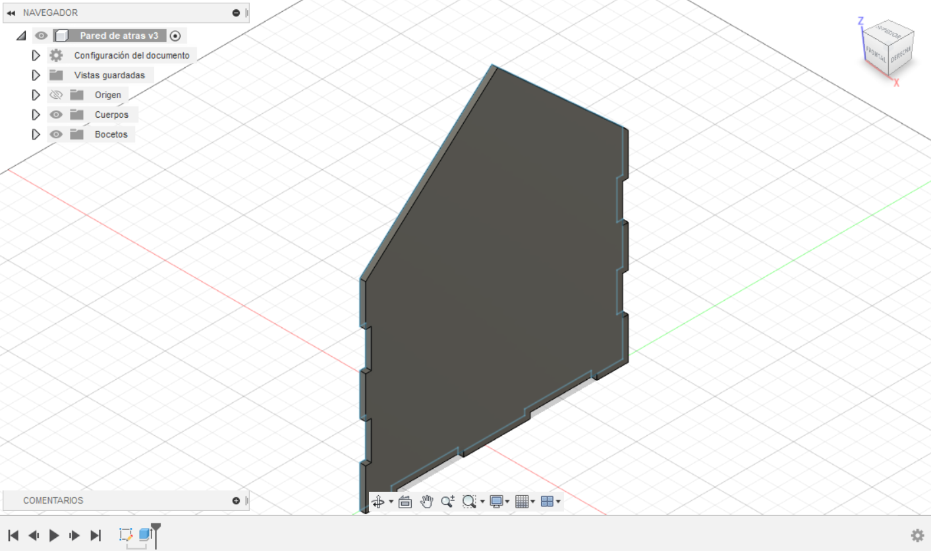Click the Superior face of ViewCube

point(889,32)
